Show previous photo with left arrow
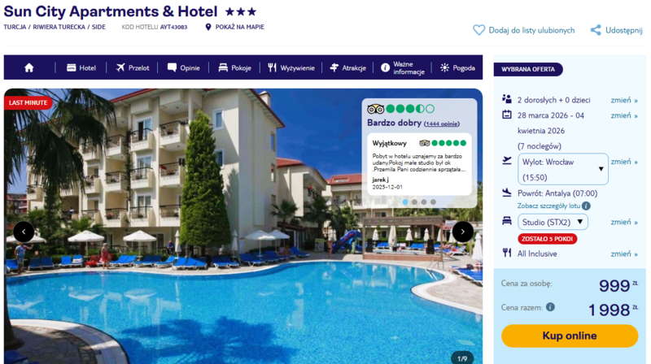651x364 pixels. click(x=24, y=232)
